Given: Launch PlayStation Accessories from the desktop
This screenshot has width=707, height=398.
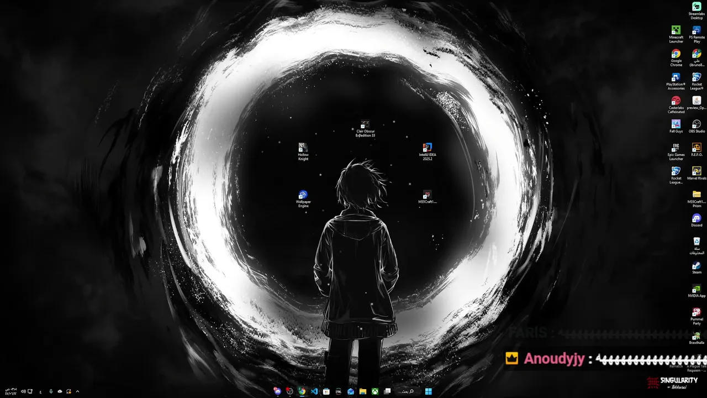Looking at the screenshot, I should coord(676,81).
